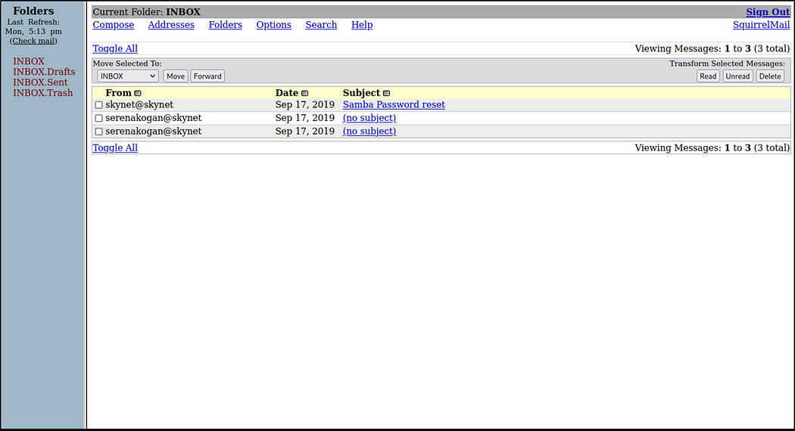Open the Move Selected To folder dropdown
Image resolution: width=795 pixels, height=431 pixels.
[127, 76]
